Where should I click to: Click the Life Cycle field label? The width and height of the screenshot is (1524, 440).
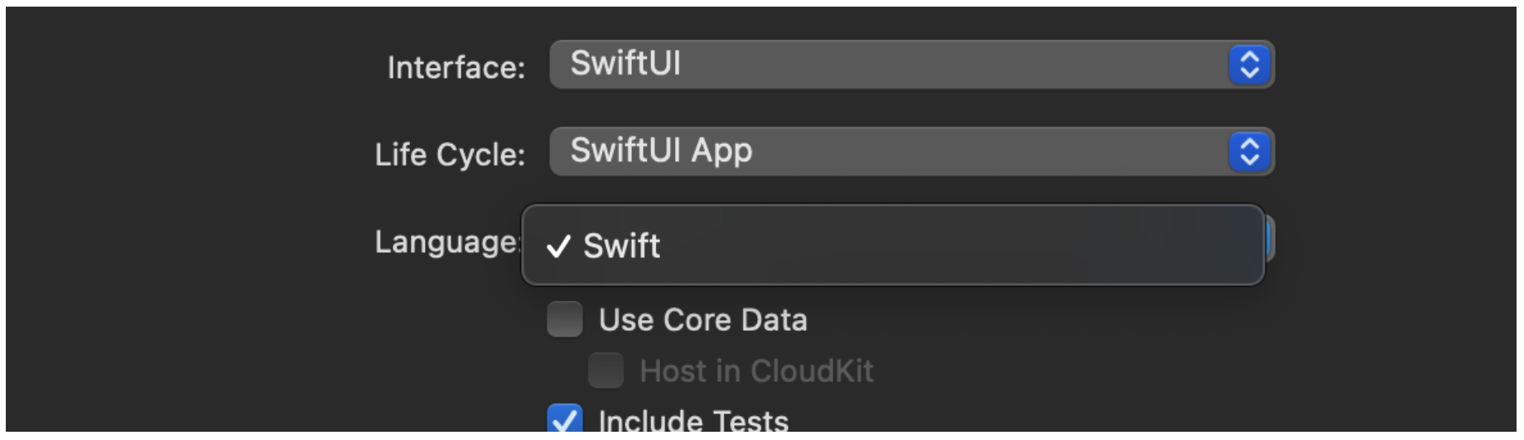tap(450, 155)
